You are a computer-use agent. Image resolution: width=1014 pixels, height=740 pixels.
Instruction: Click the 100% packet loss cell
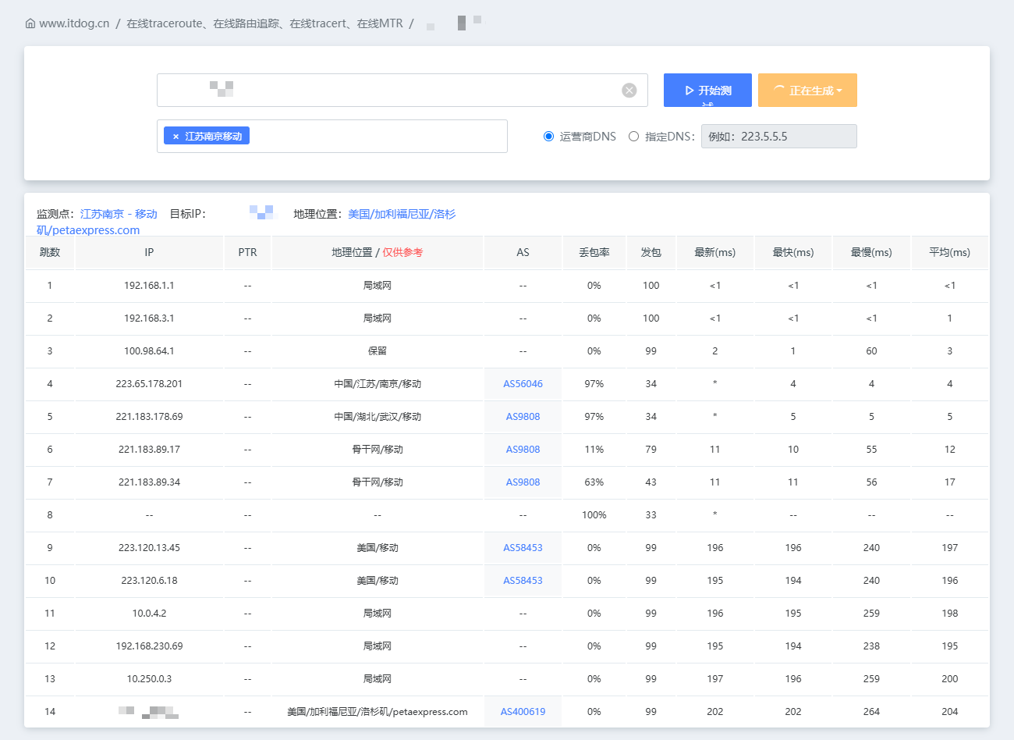click(x=594, y=515)
